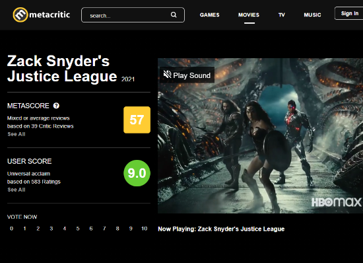Open the Music menu

(312, 15)
